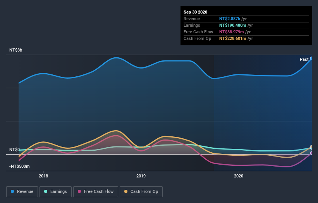Click the -NT$500m y-axis label
The image size is (318, 203).
tap(19, 166)
